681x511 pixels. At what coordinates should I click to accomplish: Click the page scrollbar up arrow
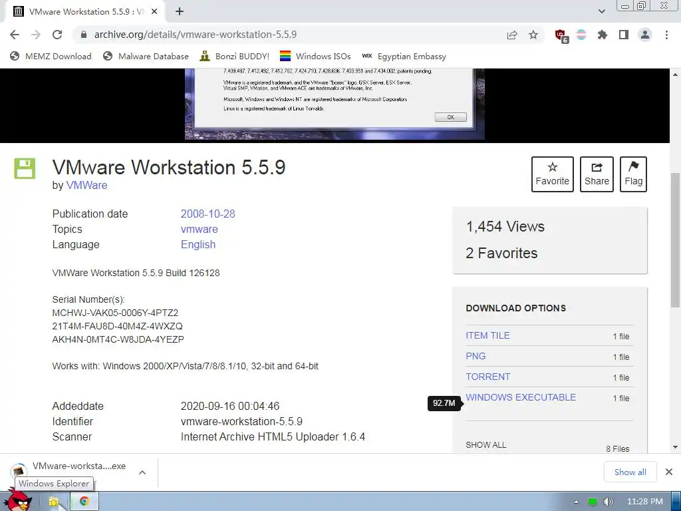click(676, 75)
